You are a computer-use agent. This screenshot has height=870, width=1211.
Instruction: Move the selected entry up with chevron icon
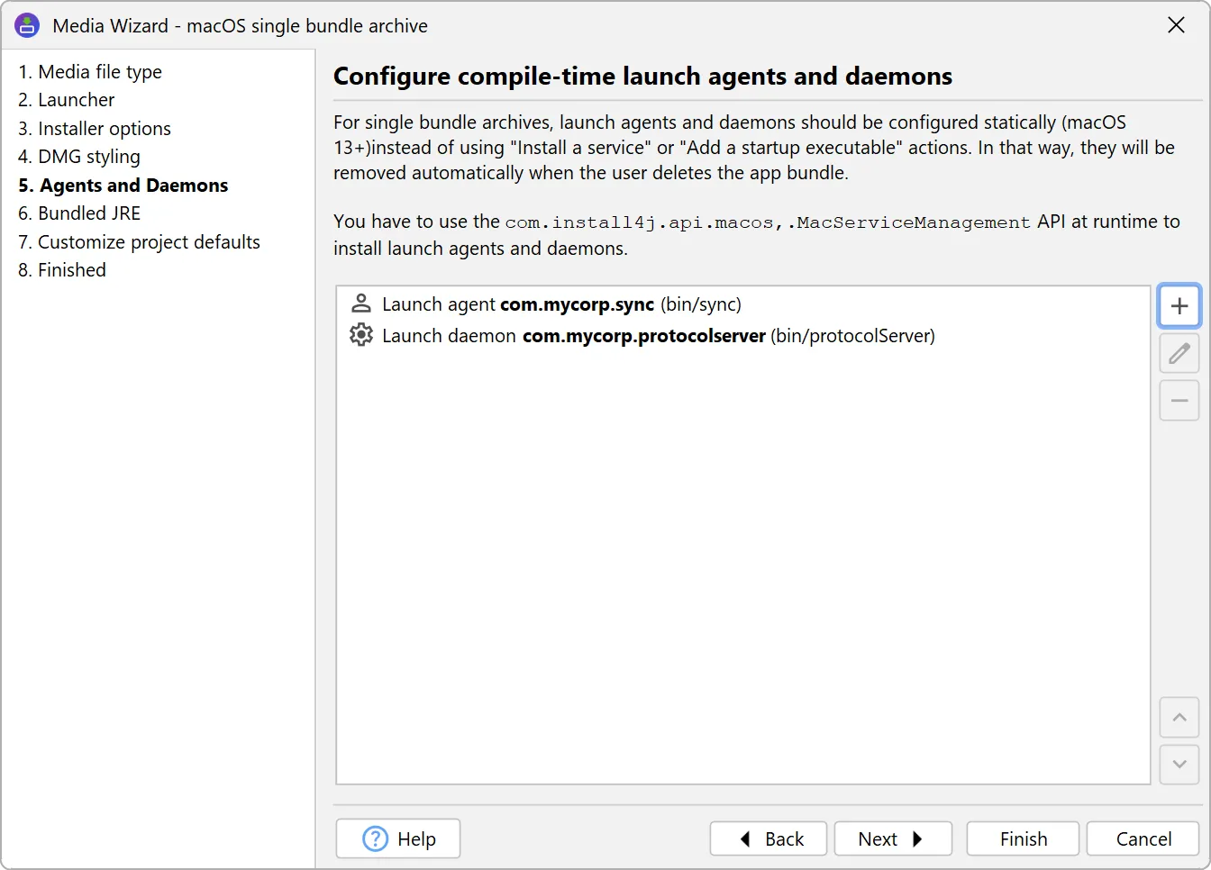pos(1179,718)
